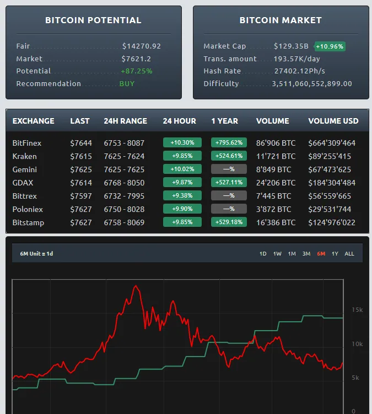Viewport: 372px width, 414px height.
Task: Show the 1Y chart range
Action: pyautogui.click(x=335, y=254)
